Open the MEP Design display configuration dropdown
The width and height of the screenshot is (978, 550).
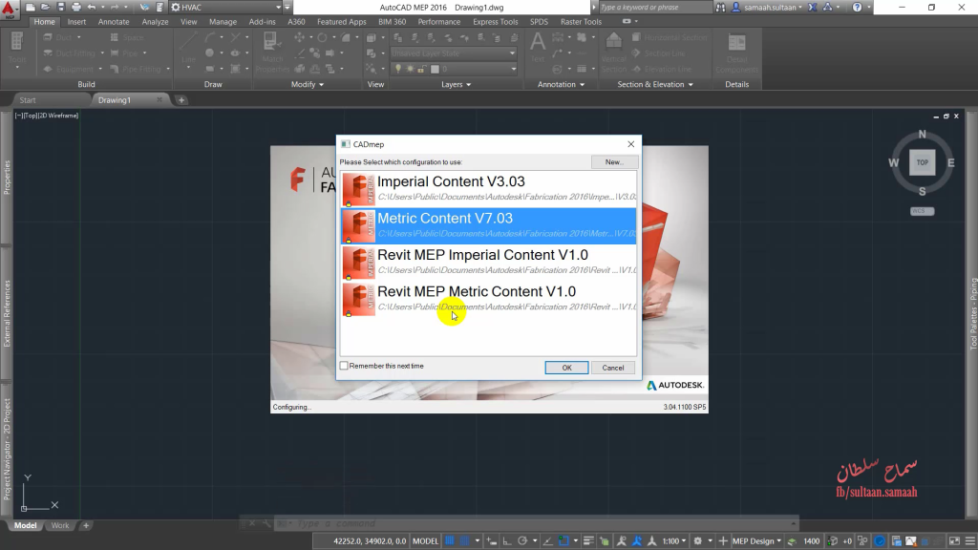[x=756, y=540]
